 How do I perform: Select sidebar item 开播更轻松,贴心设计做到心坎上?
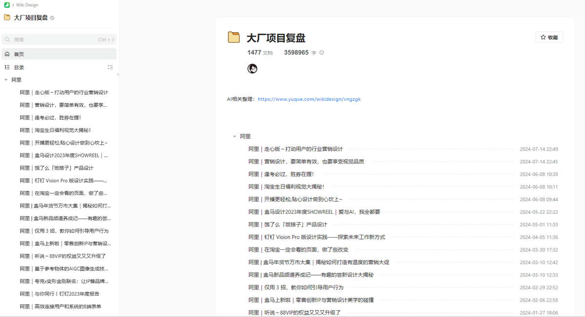64,143
